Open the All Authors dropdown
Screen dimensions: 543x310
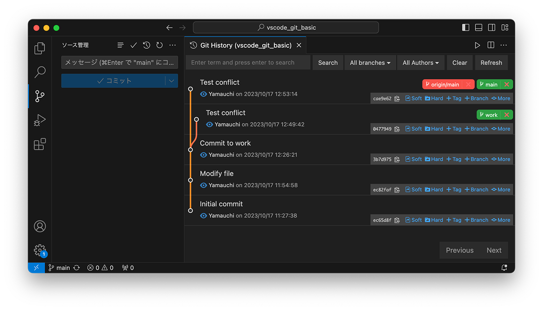(x=421, y=62)
